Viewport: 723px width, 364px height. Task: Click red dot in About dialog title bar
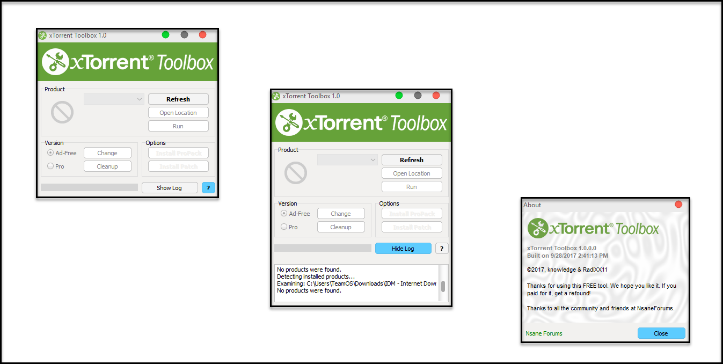pos(678,205)
